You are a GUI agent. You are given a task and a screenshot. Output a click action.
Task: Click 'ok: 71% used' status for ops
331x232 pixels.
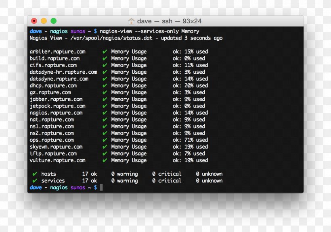[x=190, y=140]
